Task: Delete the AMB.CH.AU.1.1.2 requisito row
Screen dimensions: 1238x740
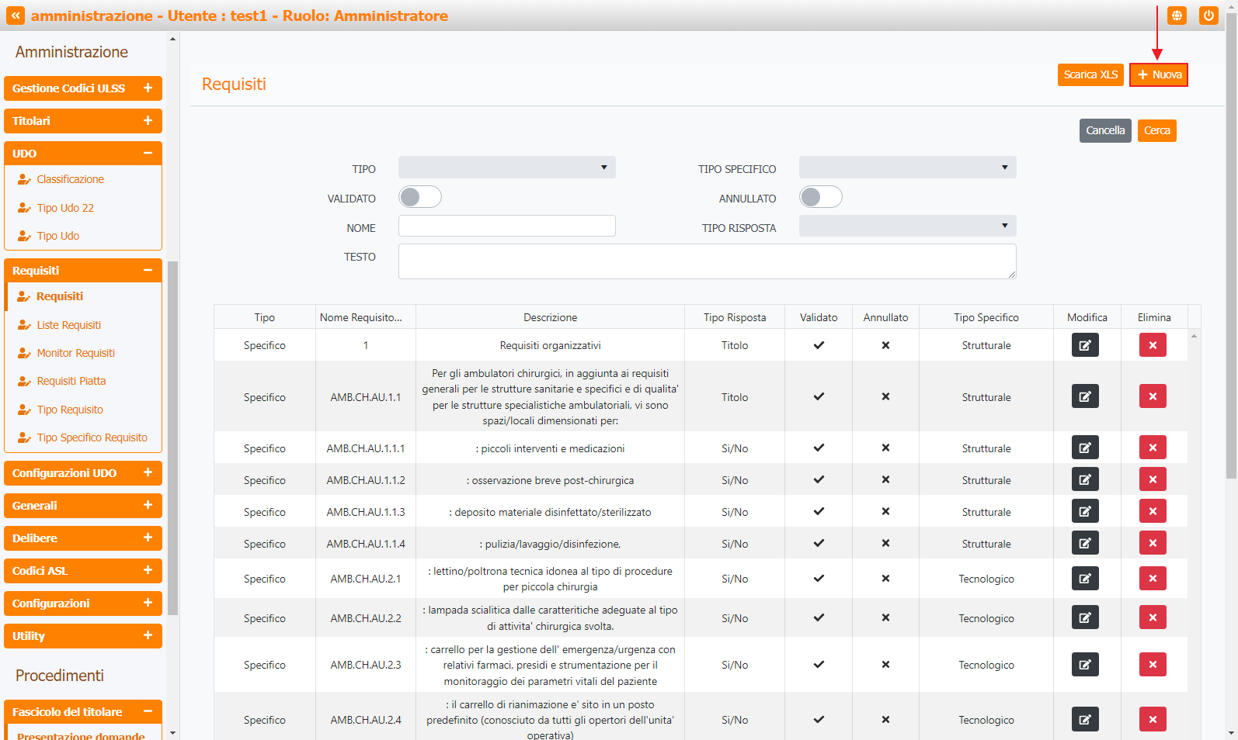Action: (x=1152, y=479)
